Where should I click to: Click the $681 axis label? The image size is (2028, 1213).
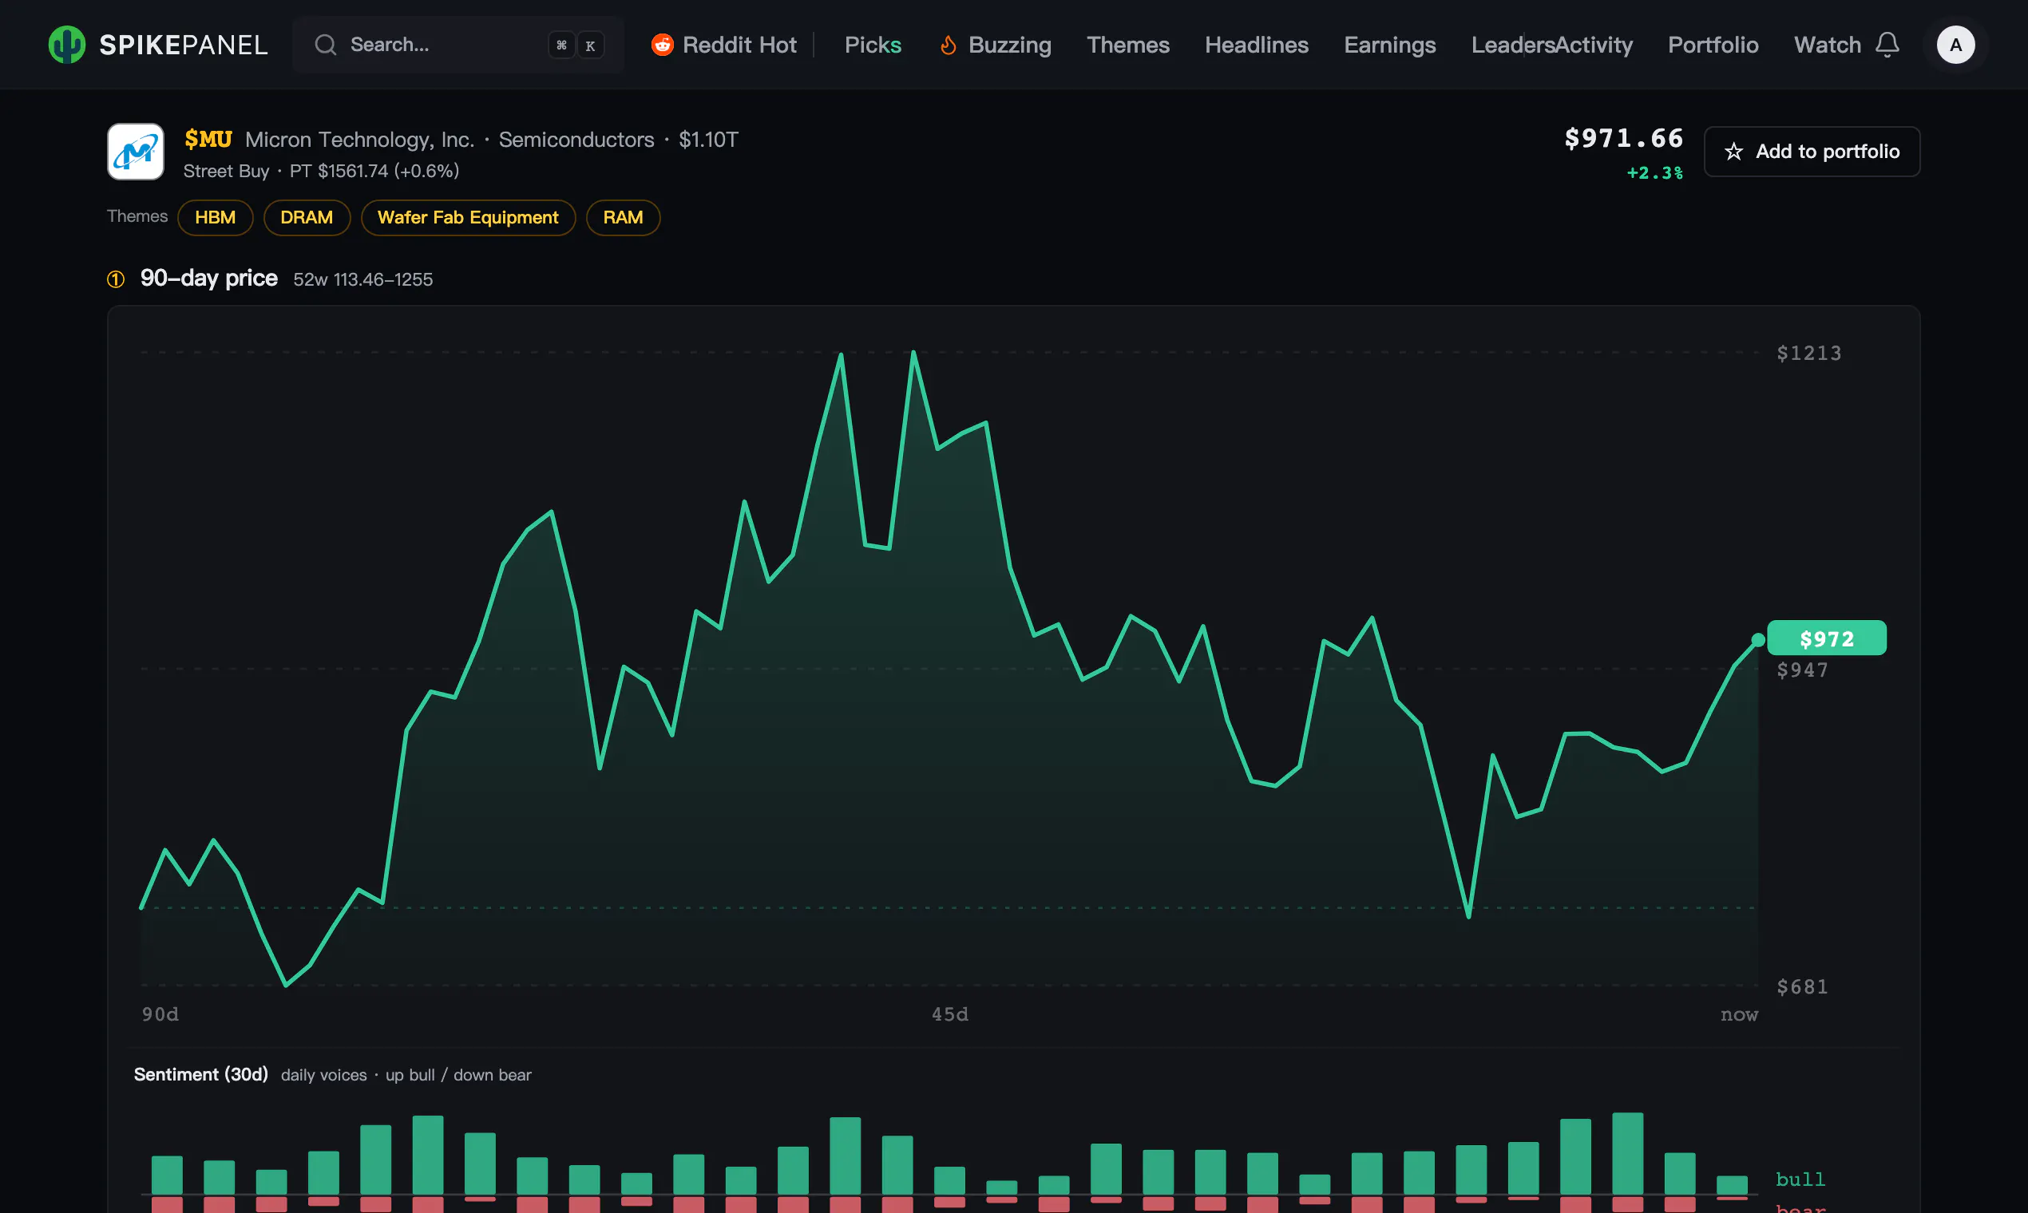(x=1802, y=986)
